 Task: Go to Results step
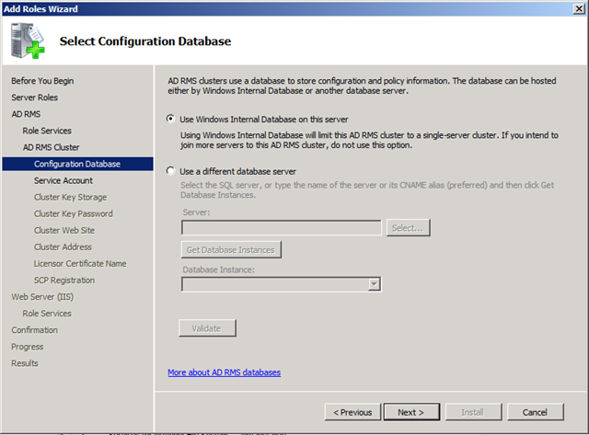[25, 363]
